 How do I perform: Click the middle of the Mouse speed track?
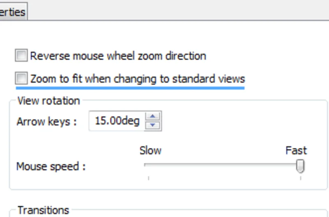click(224, 165)
